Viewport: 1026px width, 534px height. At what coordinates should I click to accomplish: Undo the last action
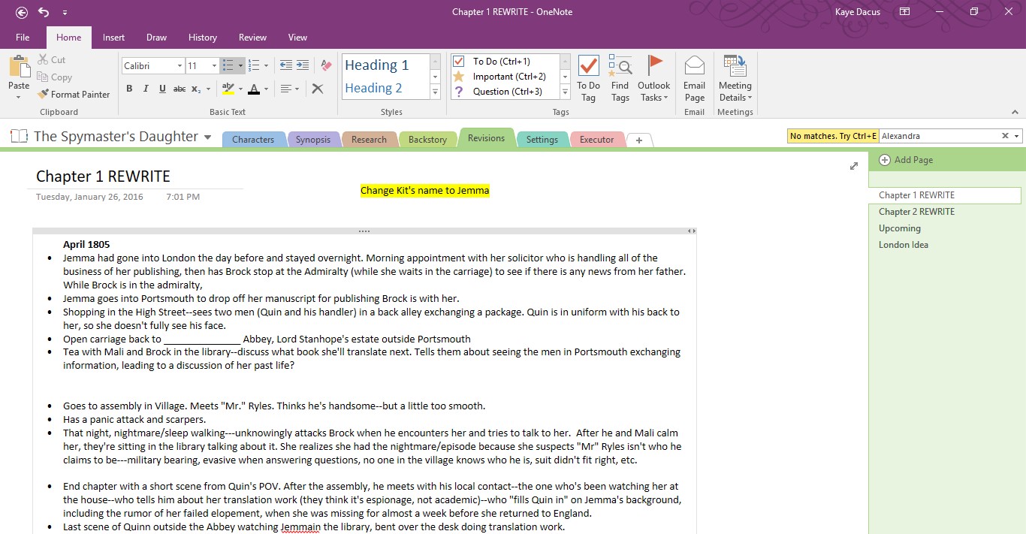pyautogui.click(x=44, y=12)
